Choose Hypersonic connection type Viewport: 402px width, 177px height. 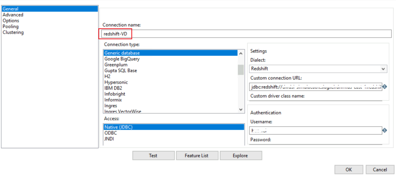click(170, 82)
